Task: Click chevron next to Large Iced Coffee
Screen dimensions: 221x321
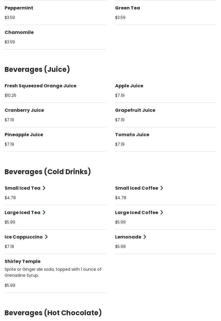Action: click(162, 212)
